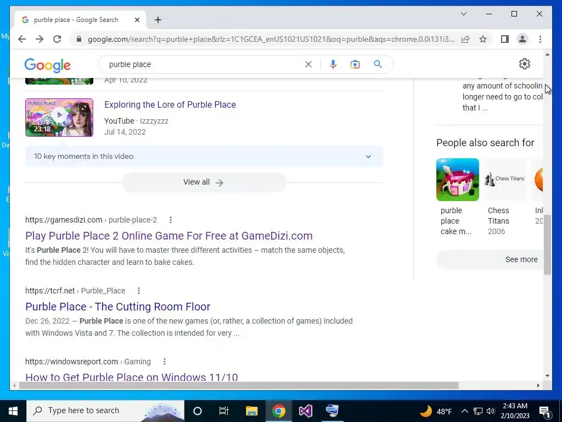Click into the purble place search field
This screenshot has width=562, height=422.
[x=204, y=64]
